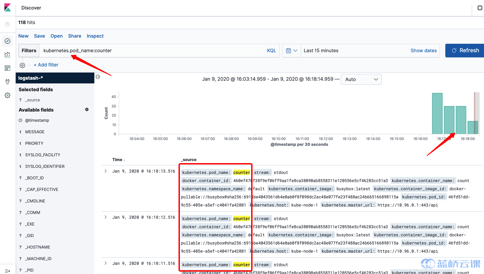Click the 118 hits count
This screenshot has height=274, width=484.
click(27, 22)
